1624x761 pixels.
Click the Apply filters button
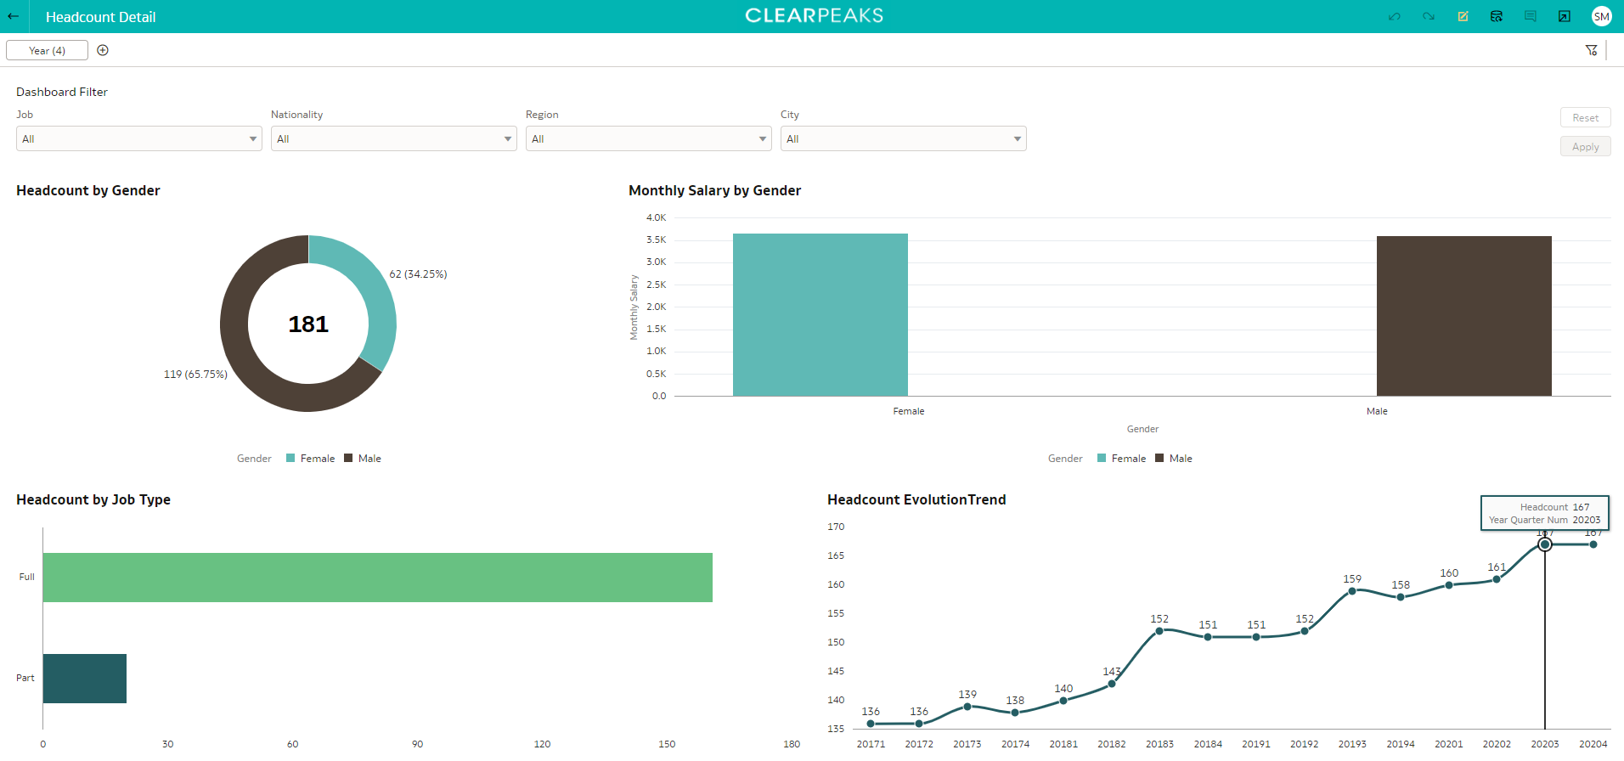(1585, 146)
